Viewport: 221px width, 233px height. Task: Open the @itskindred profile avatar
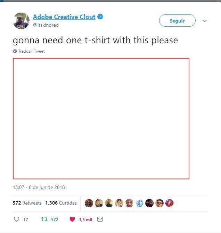click(21, 21)
